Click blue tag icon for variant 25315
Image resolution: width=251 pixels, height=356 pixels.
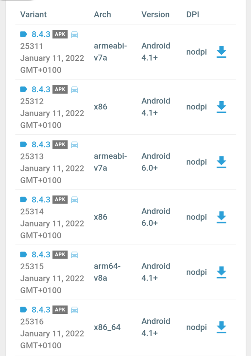(24, 255)
